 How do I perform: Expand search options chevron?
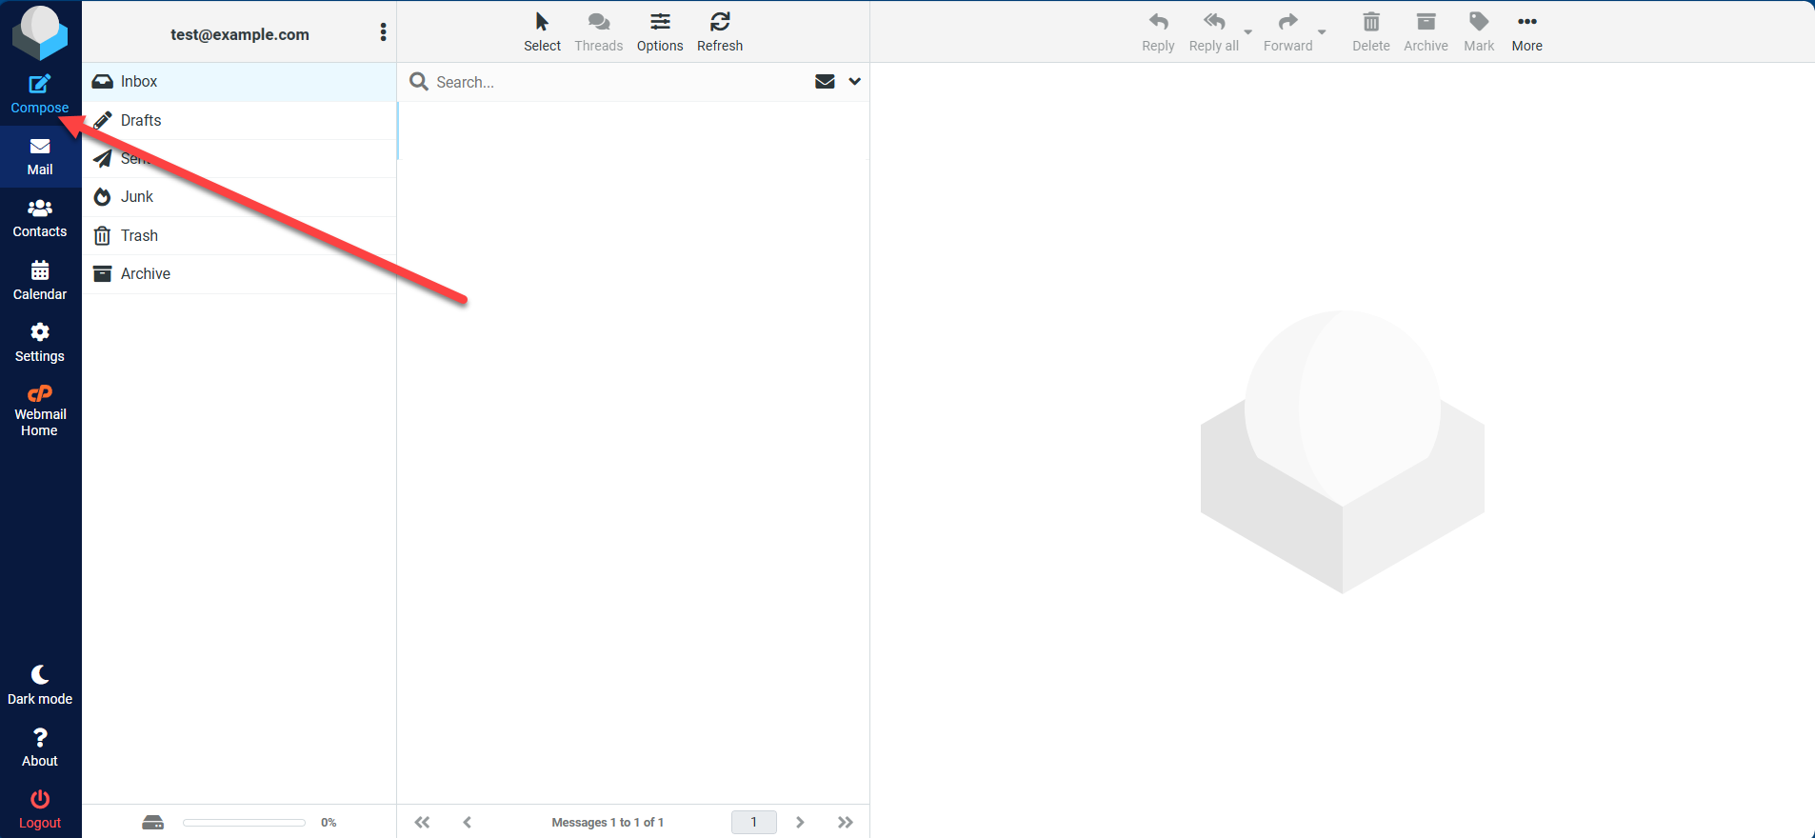855,82
